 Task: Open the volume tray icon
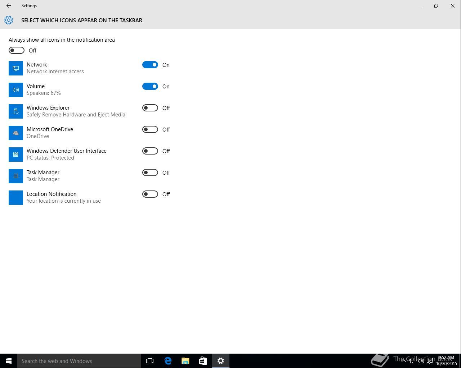(421, 361)
